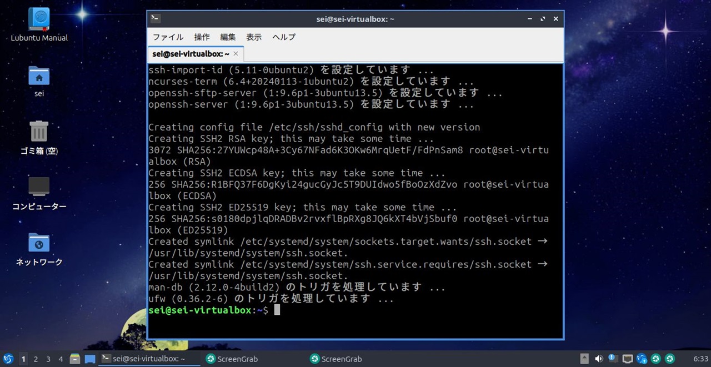The image size is (711, 367).
Task: Click the 'Creating SSH2 ECDSA key' line
Action: (x=297, y=173)
